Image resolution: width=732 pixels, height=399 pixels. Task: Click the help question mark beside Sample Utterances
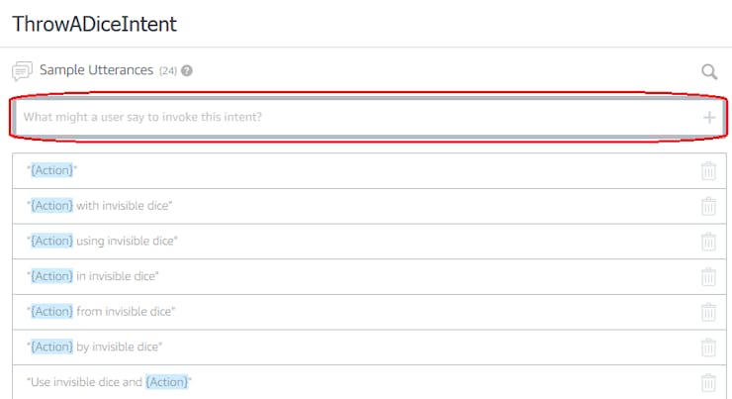[x=187, y=70]
